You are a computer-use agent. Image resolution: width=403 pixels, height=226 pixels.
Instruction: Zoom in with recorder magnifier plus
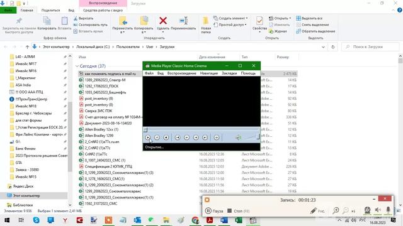coord(336,211)
